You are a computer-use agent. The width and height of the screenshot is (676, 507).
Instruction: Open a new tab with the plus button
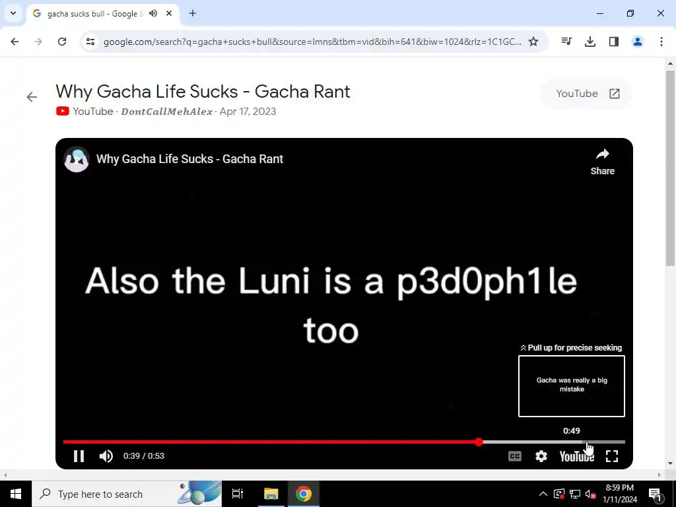point(193,13)
